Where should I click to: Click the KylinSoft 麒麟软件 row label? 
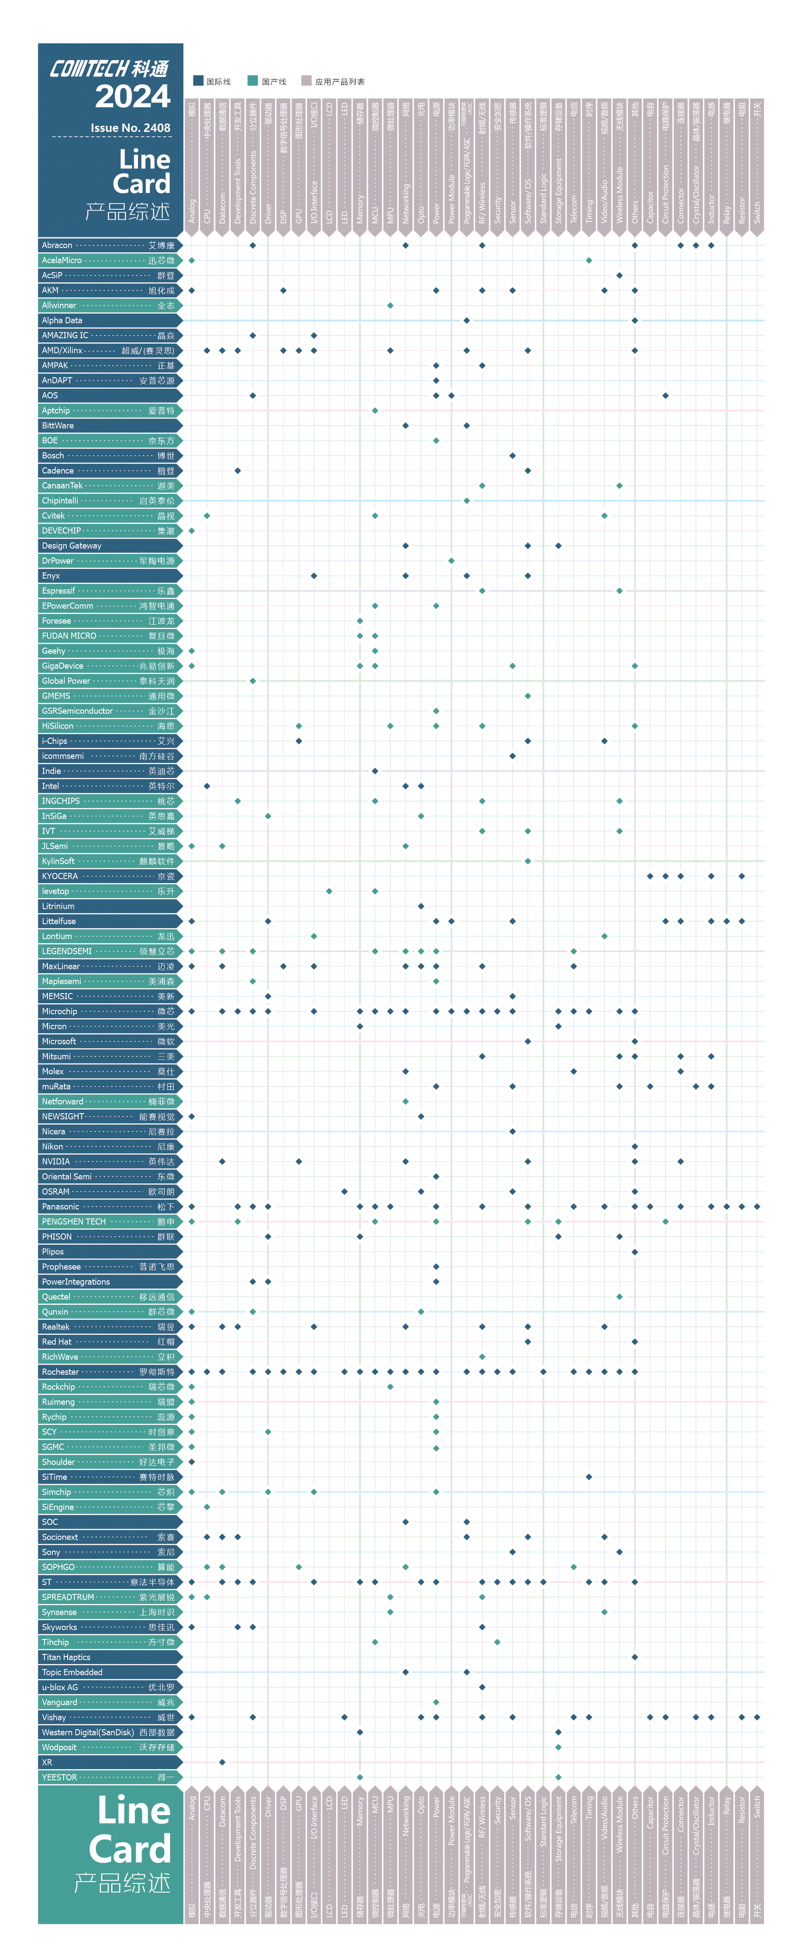110,861
